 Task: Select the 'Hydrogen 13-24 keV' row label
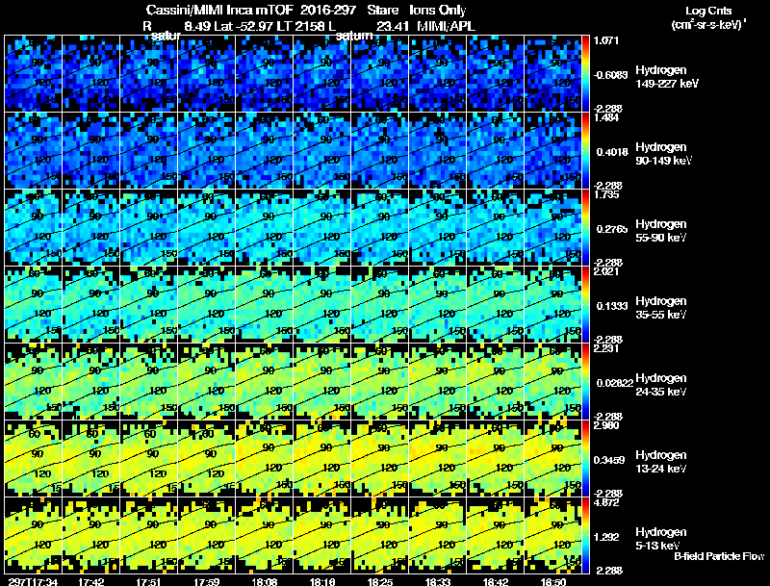click(661, 462)
